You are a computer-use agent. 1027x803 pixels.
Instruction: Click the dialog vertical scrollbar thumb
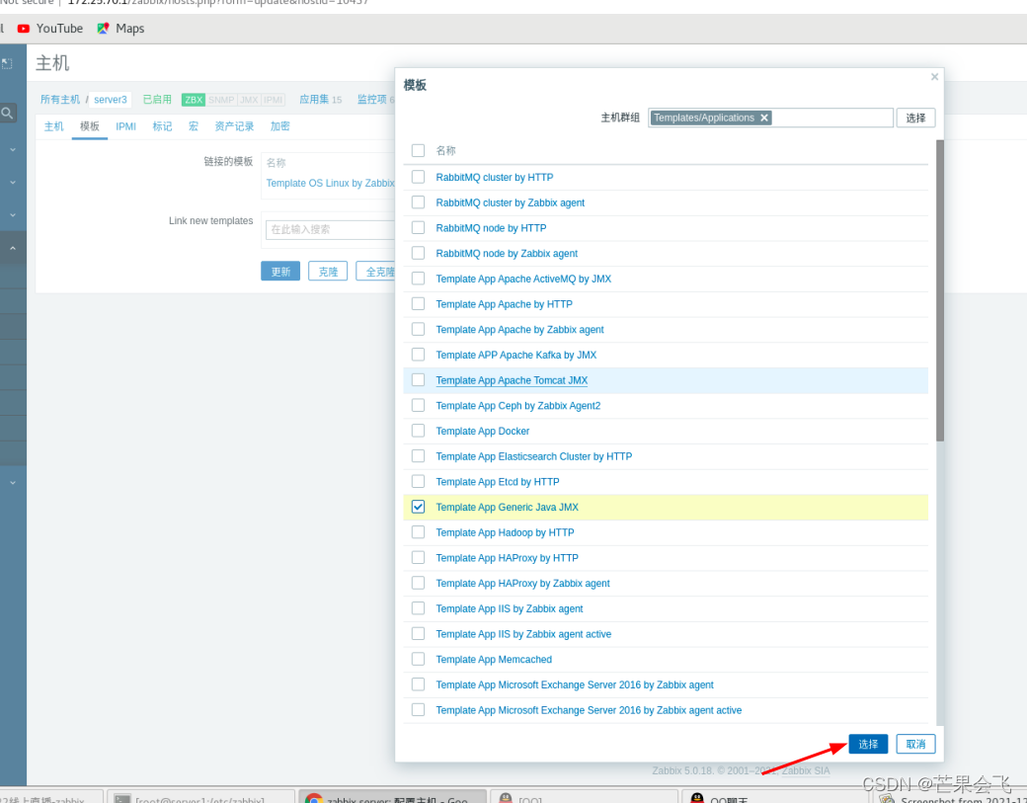(940, 290)
